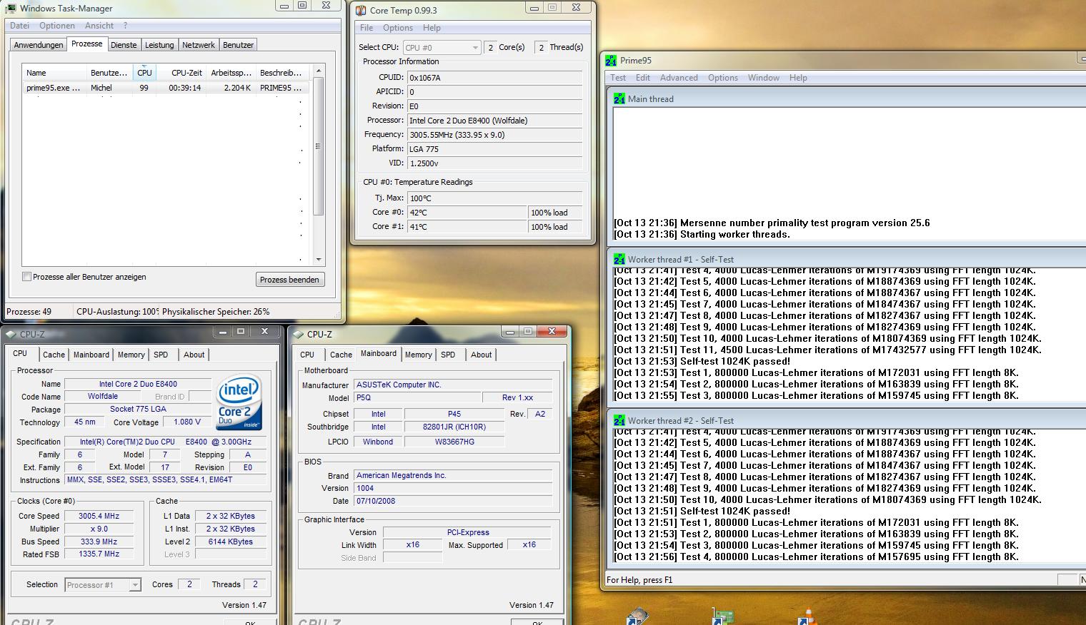This screenshot has width=1086, height=625.
Task: Open the Options menu in Core Temp
Action: [398, 28]
